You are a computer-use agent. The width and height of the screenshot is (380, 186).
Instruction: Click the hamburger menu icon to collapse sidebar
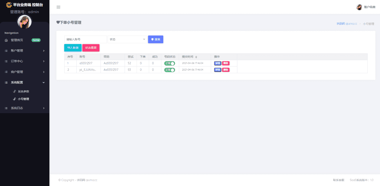[58, 7]
